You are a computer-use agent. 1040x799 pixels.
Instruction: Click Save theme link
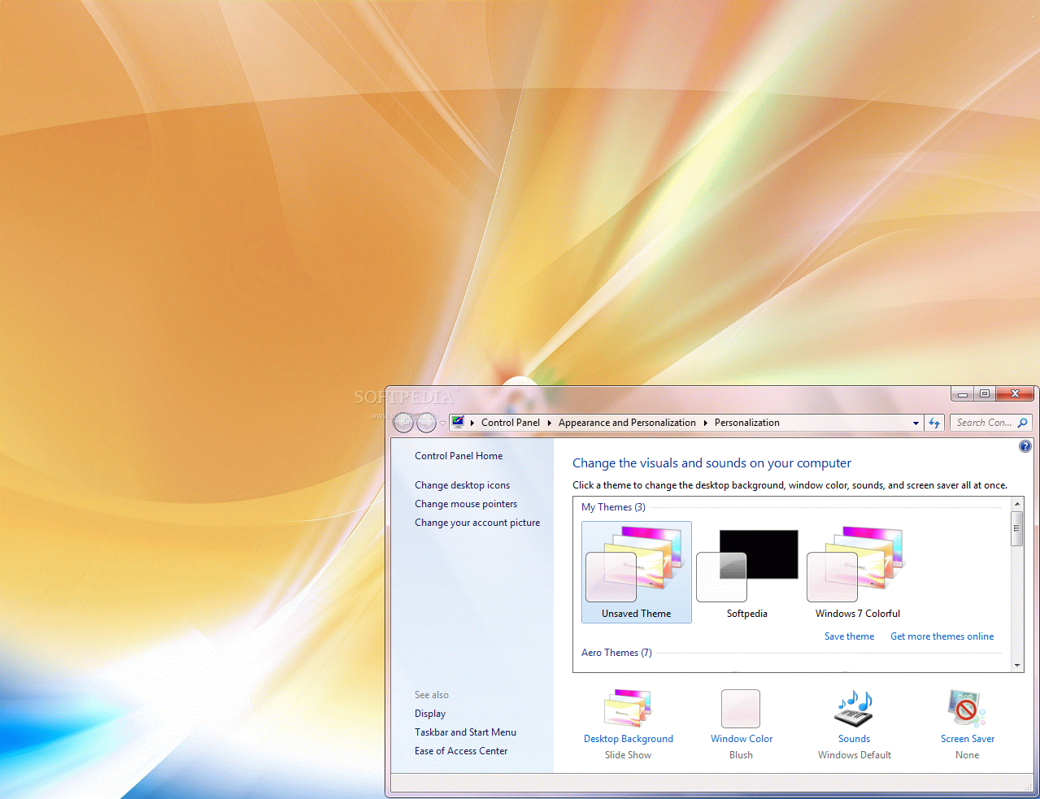tap(849, 636)
